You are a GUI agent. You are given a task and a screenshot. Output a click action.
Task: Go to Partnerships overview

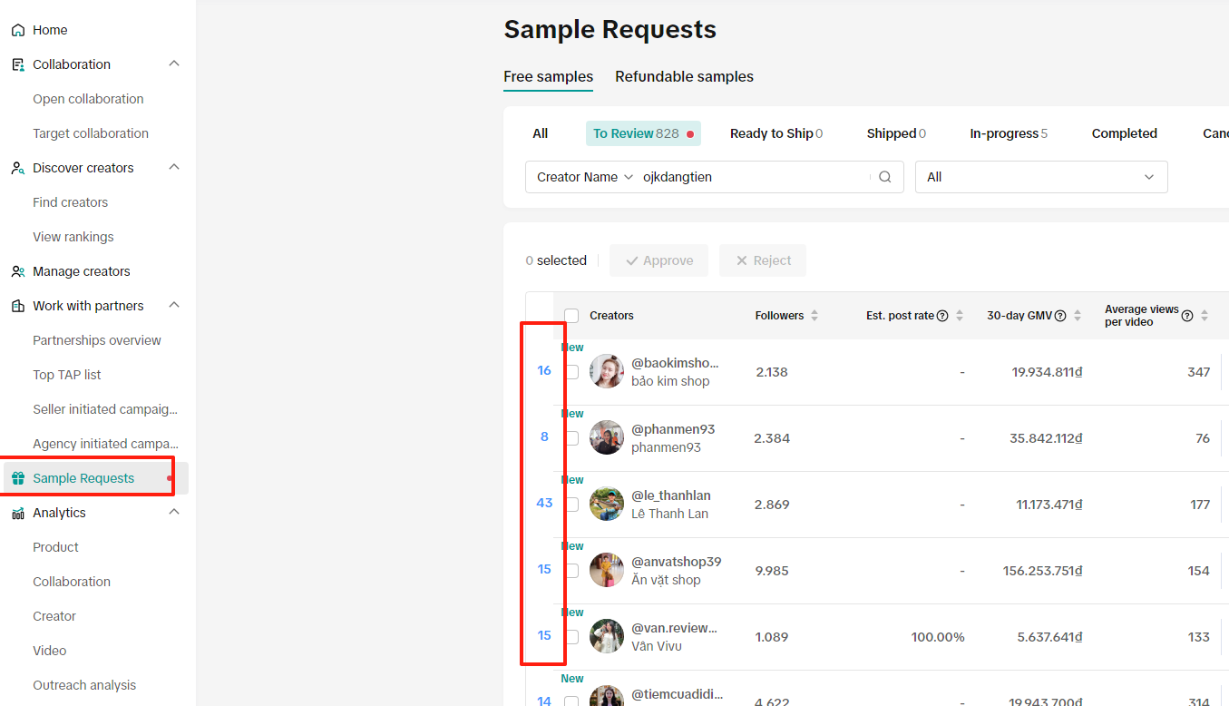[x=97, y=340]
